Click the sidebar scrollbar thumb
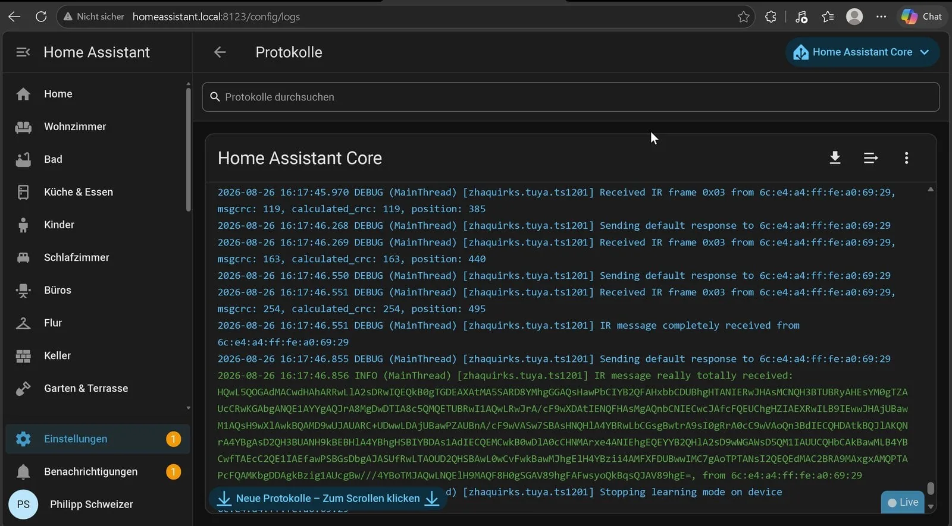The height and width of the screenshot is (526, 952). (188, 149)
